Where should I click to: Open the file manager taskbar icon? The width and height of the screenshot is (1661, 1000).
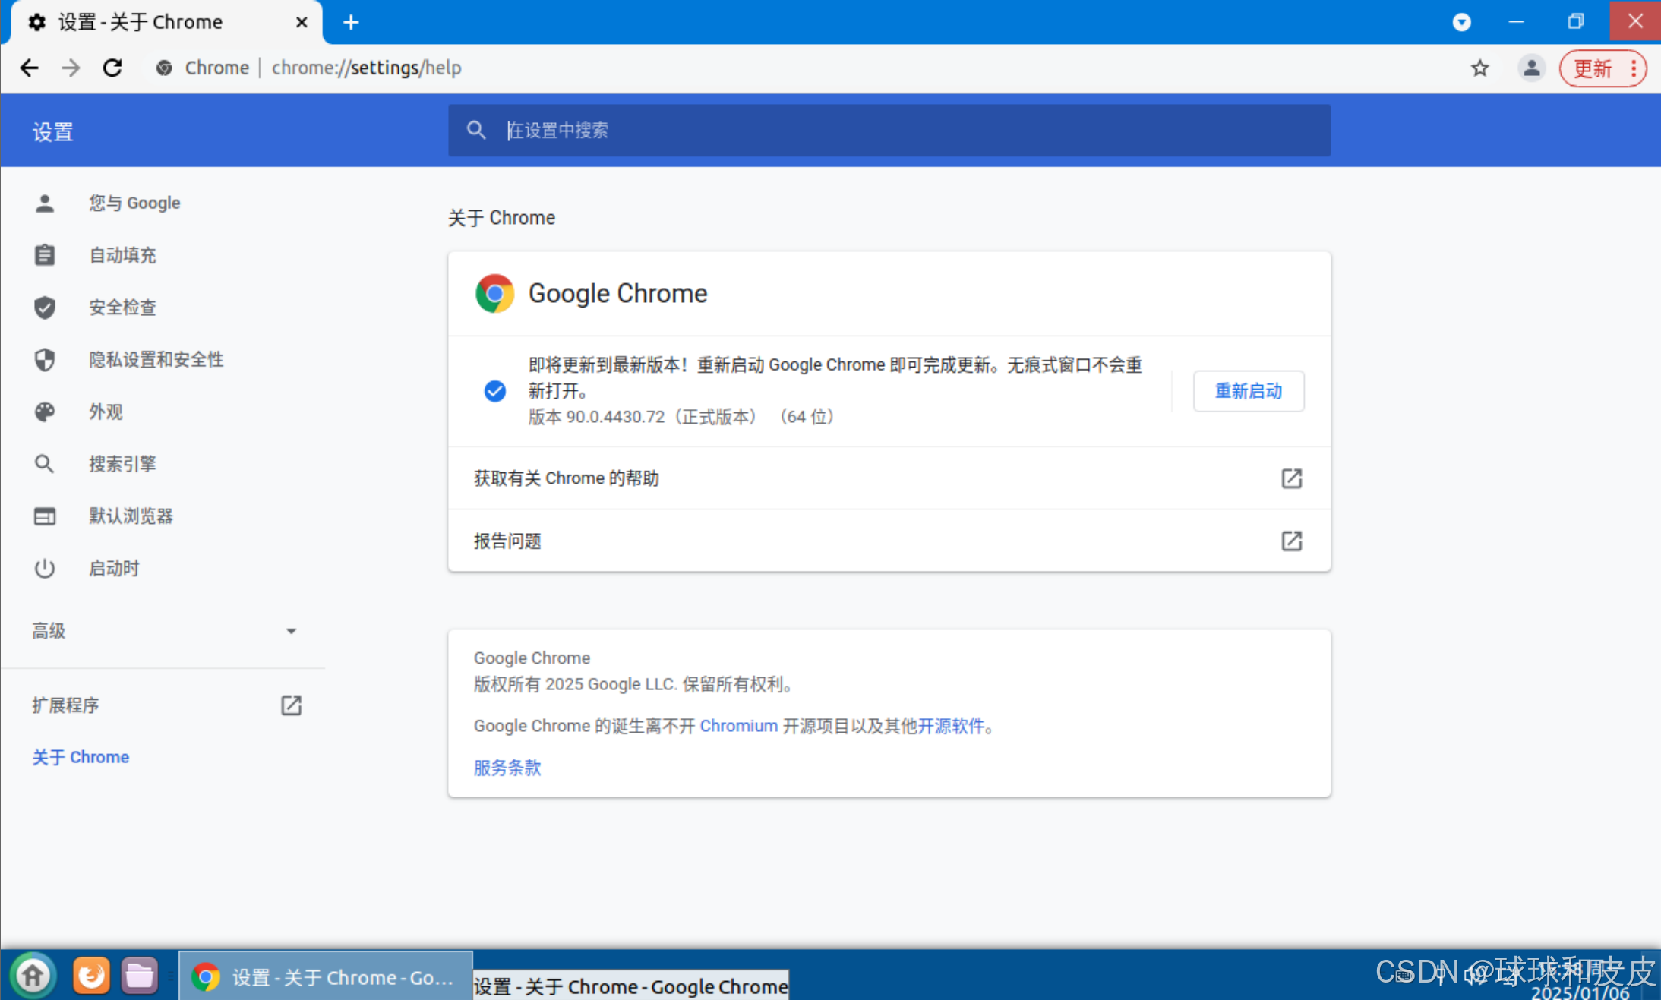139,975
